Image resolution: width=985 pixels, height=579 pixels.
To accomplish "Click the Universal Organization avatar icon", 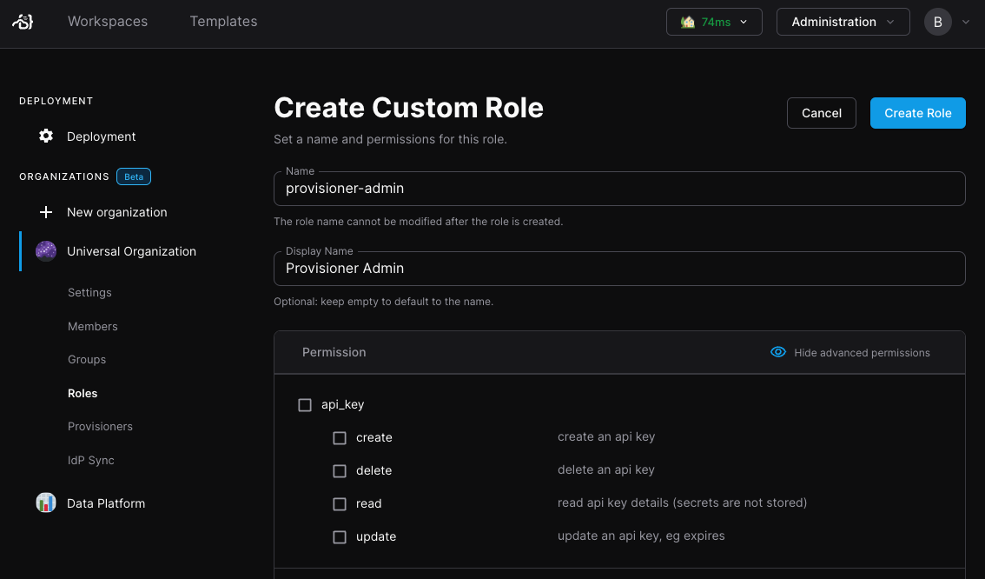I will [46, 251].
